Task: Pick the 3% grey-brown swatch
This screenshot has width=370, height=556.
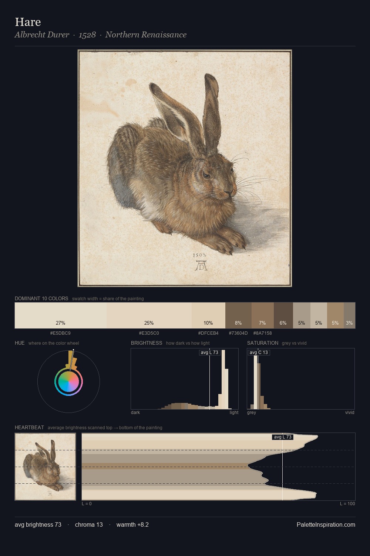Action: coord(349,315)
